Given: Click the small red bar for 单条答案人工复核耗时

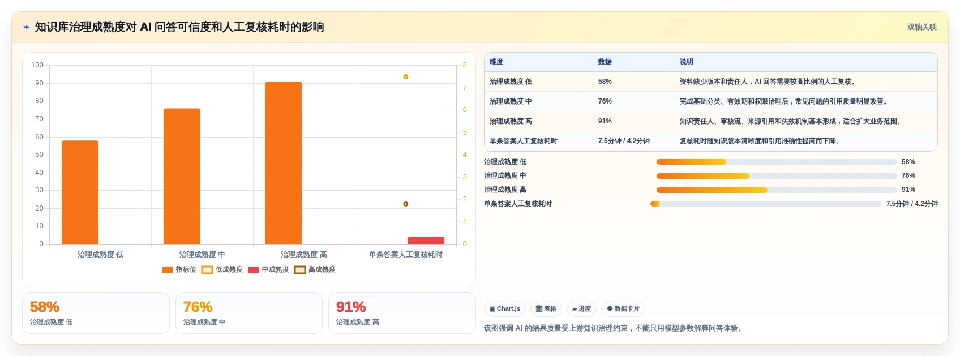Looking at the screenshot, I should (426, 241).
